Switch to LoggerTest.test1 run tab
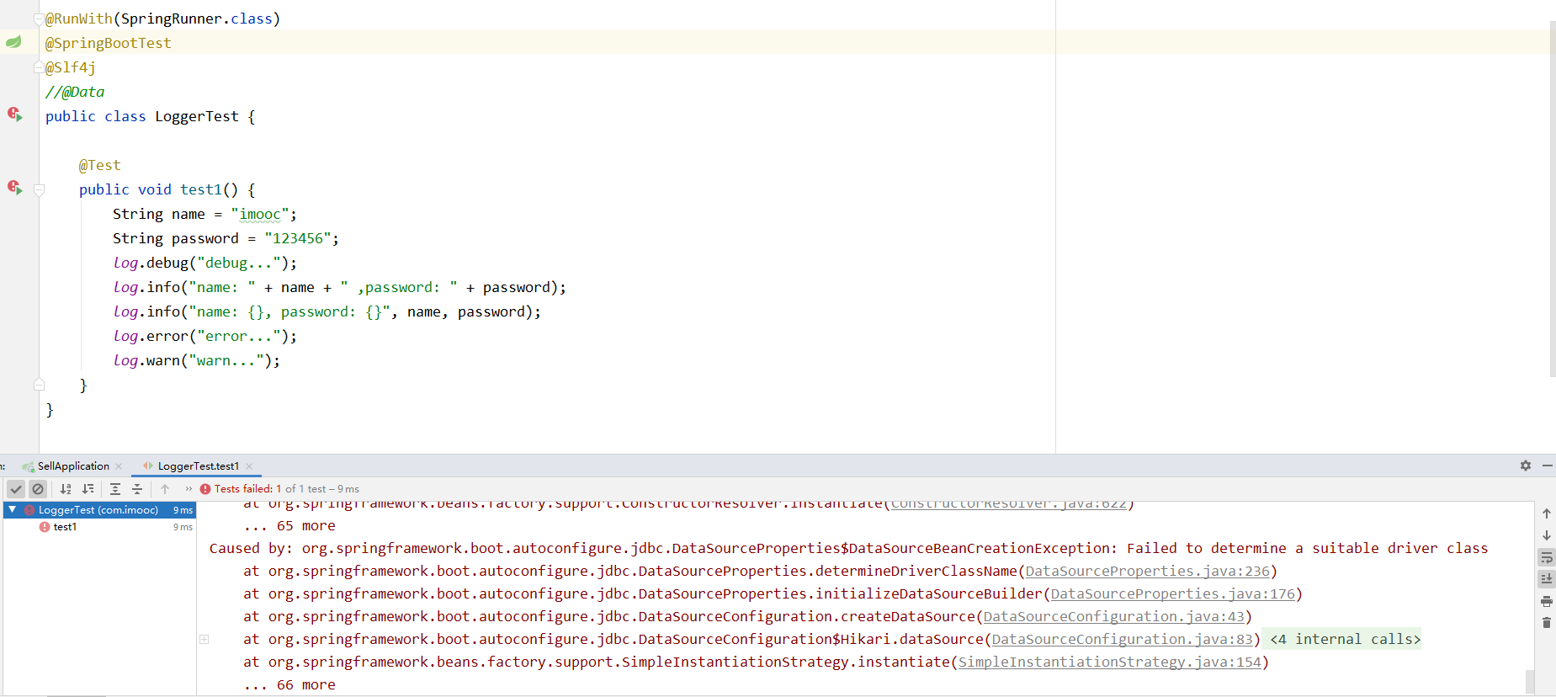The width and height of the screenshot is (1556, 697). (x=199, y=466)
